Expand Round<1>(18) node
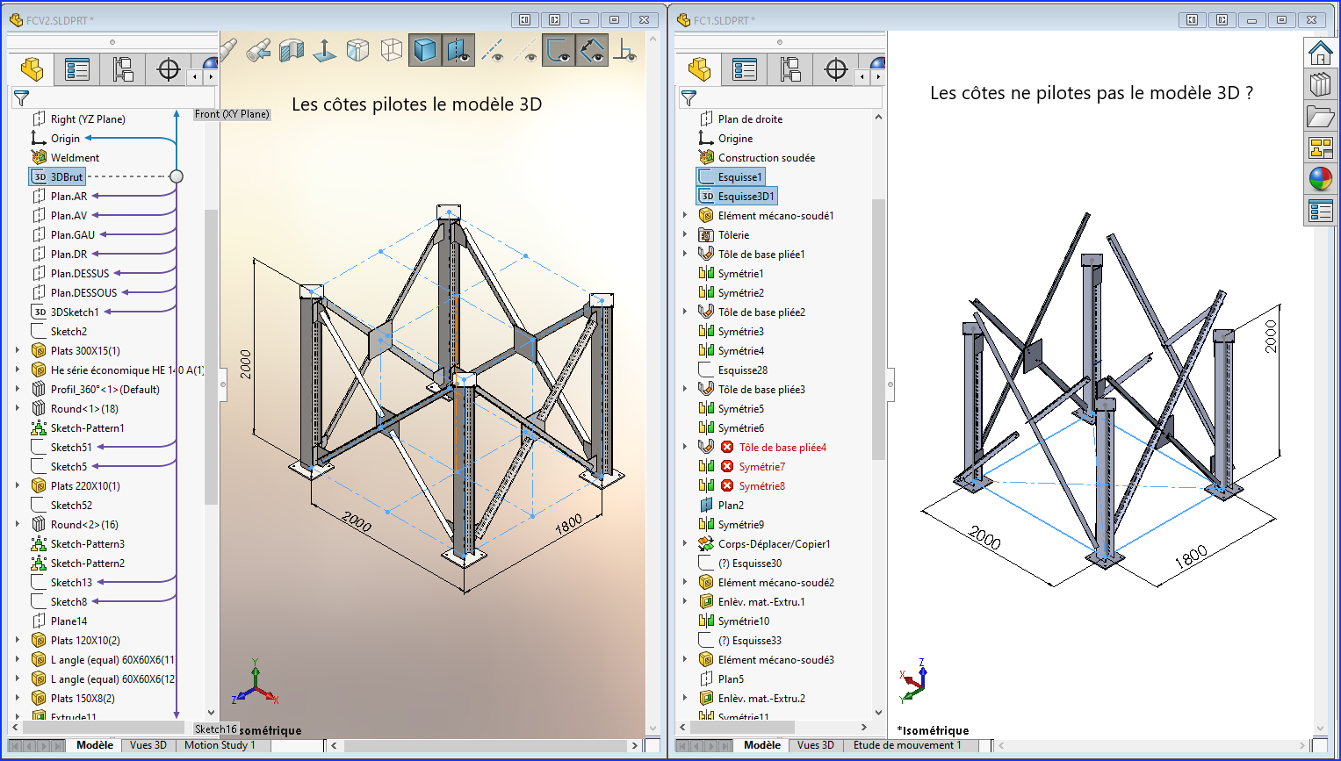The image size is (1341, 761). (x=18, y=408)
